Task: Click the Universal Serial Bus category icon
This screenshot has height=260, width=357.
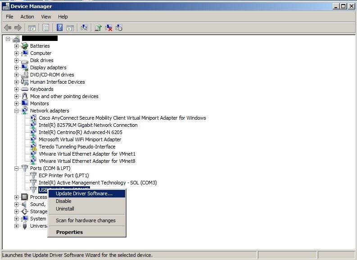Action: 25,226
